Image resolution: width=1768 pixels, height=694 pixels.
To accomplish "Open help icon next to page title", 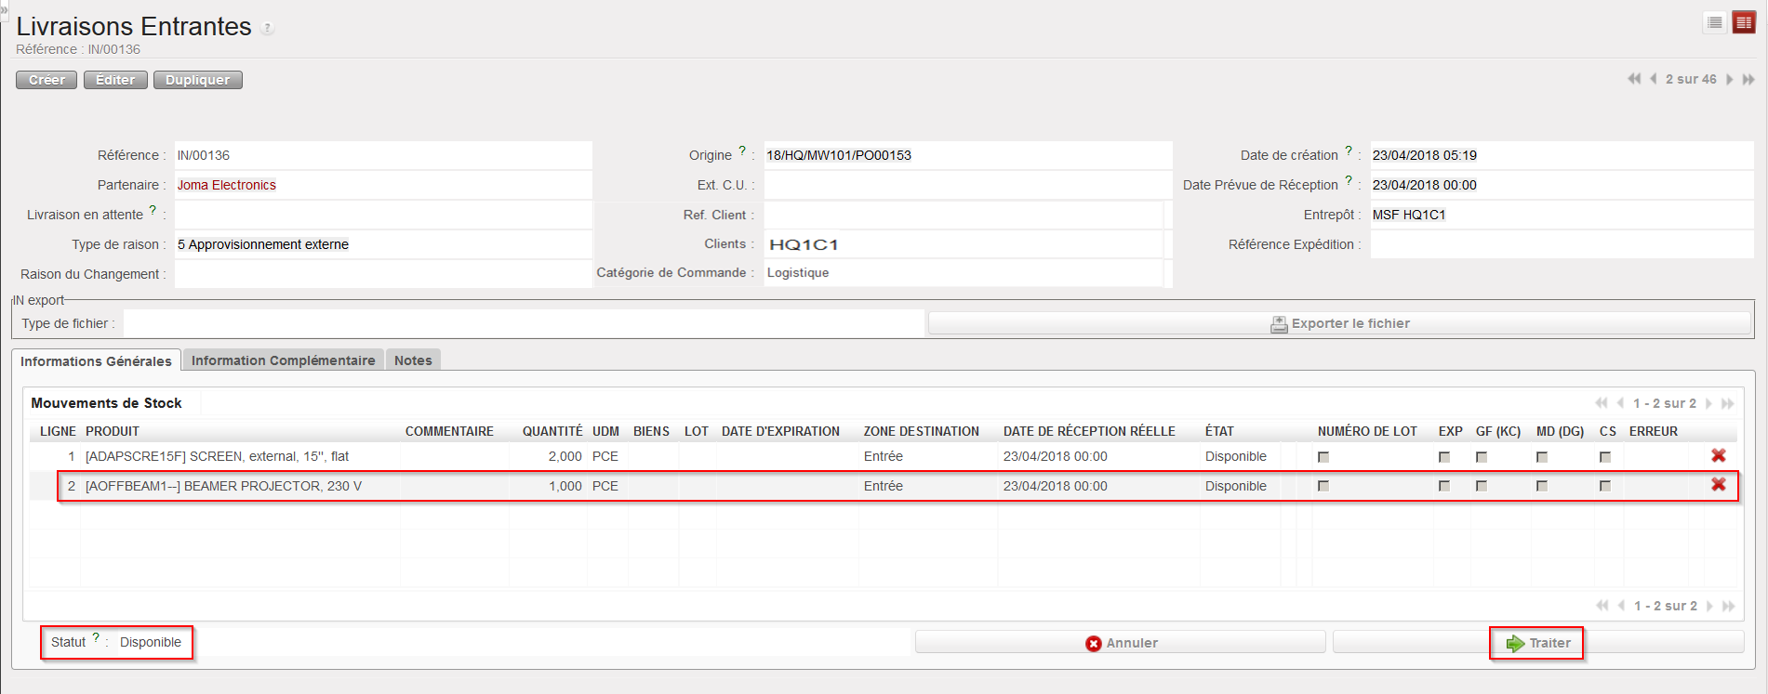I will [268, 29].
